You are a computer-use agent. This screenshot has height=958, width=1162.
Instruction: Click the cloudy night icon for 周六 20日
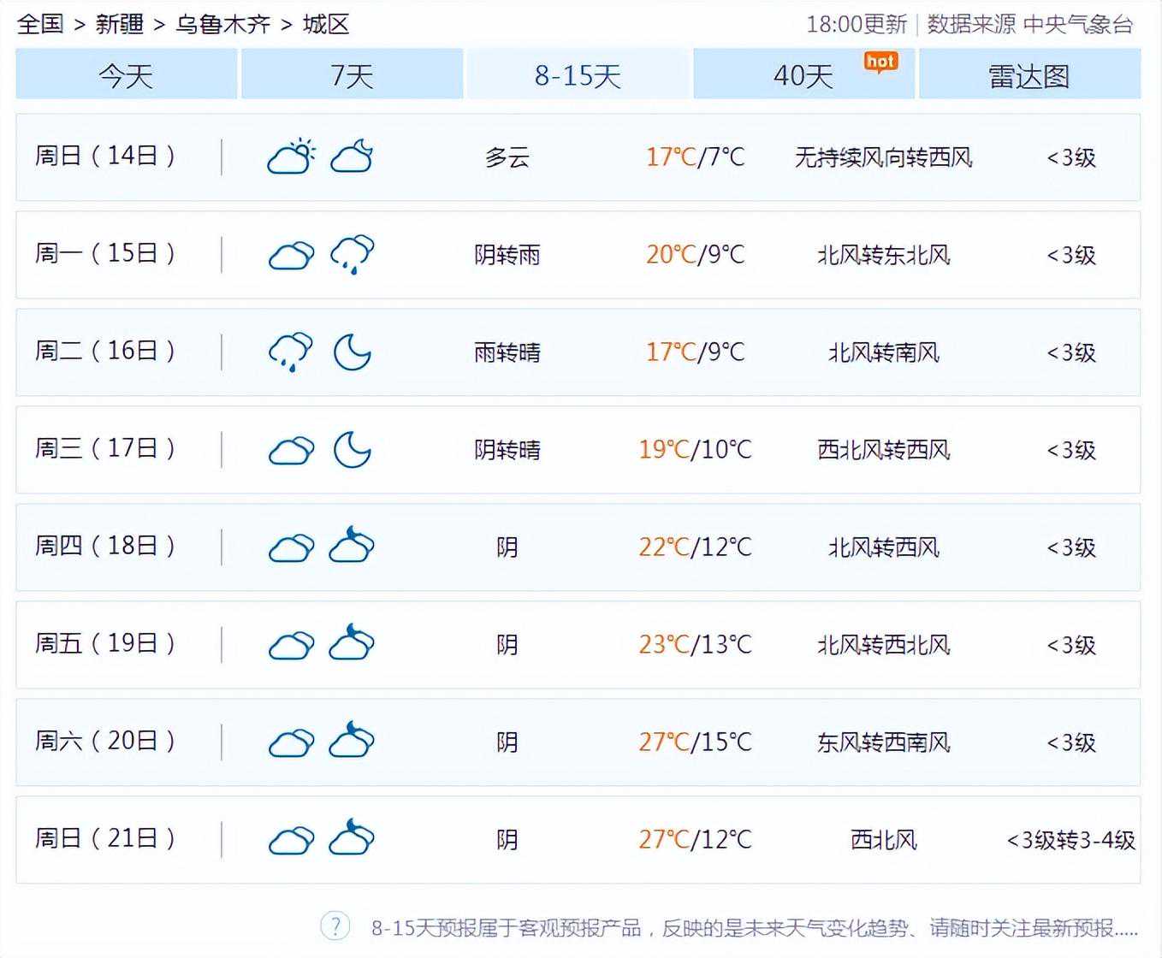[352, 742]
